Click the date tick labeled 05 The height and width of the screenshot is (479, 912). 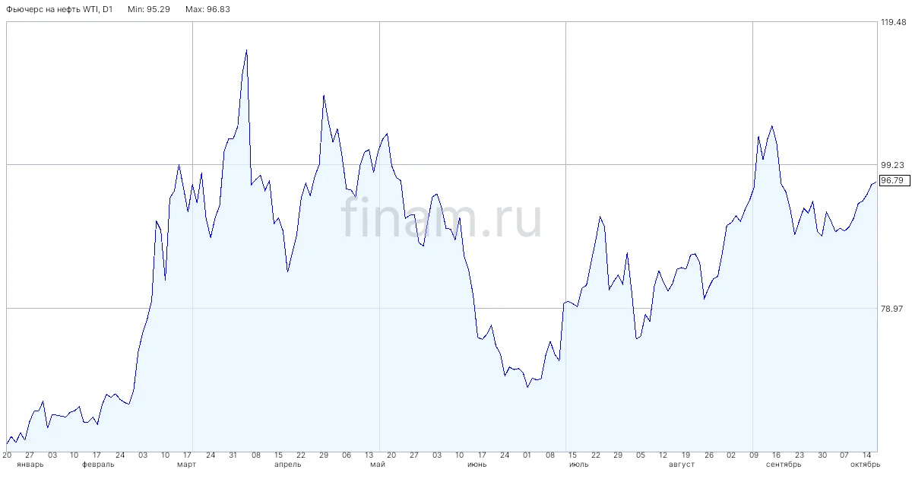[x=641, y=455]
